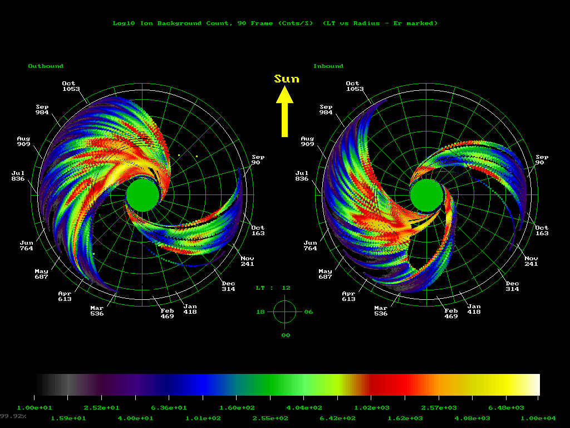Click the '4.04e+02' color scale value
This screenshot has width=570, height=428.
click(x=304, y=408)
